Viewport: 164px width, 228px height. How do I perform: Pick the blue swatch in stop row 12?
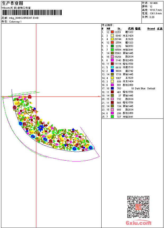[112, 71]
